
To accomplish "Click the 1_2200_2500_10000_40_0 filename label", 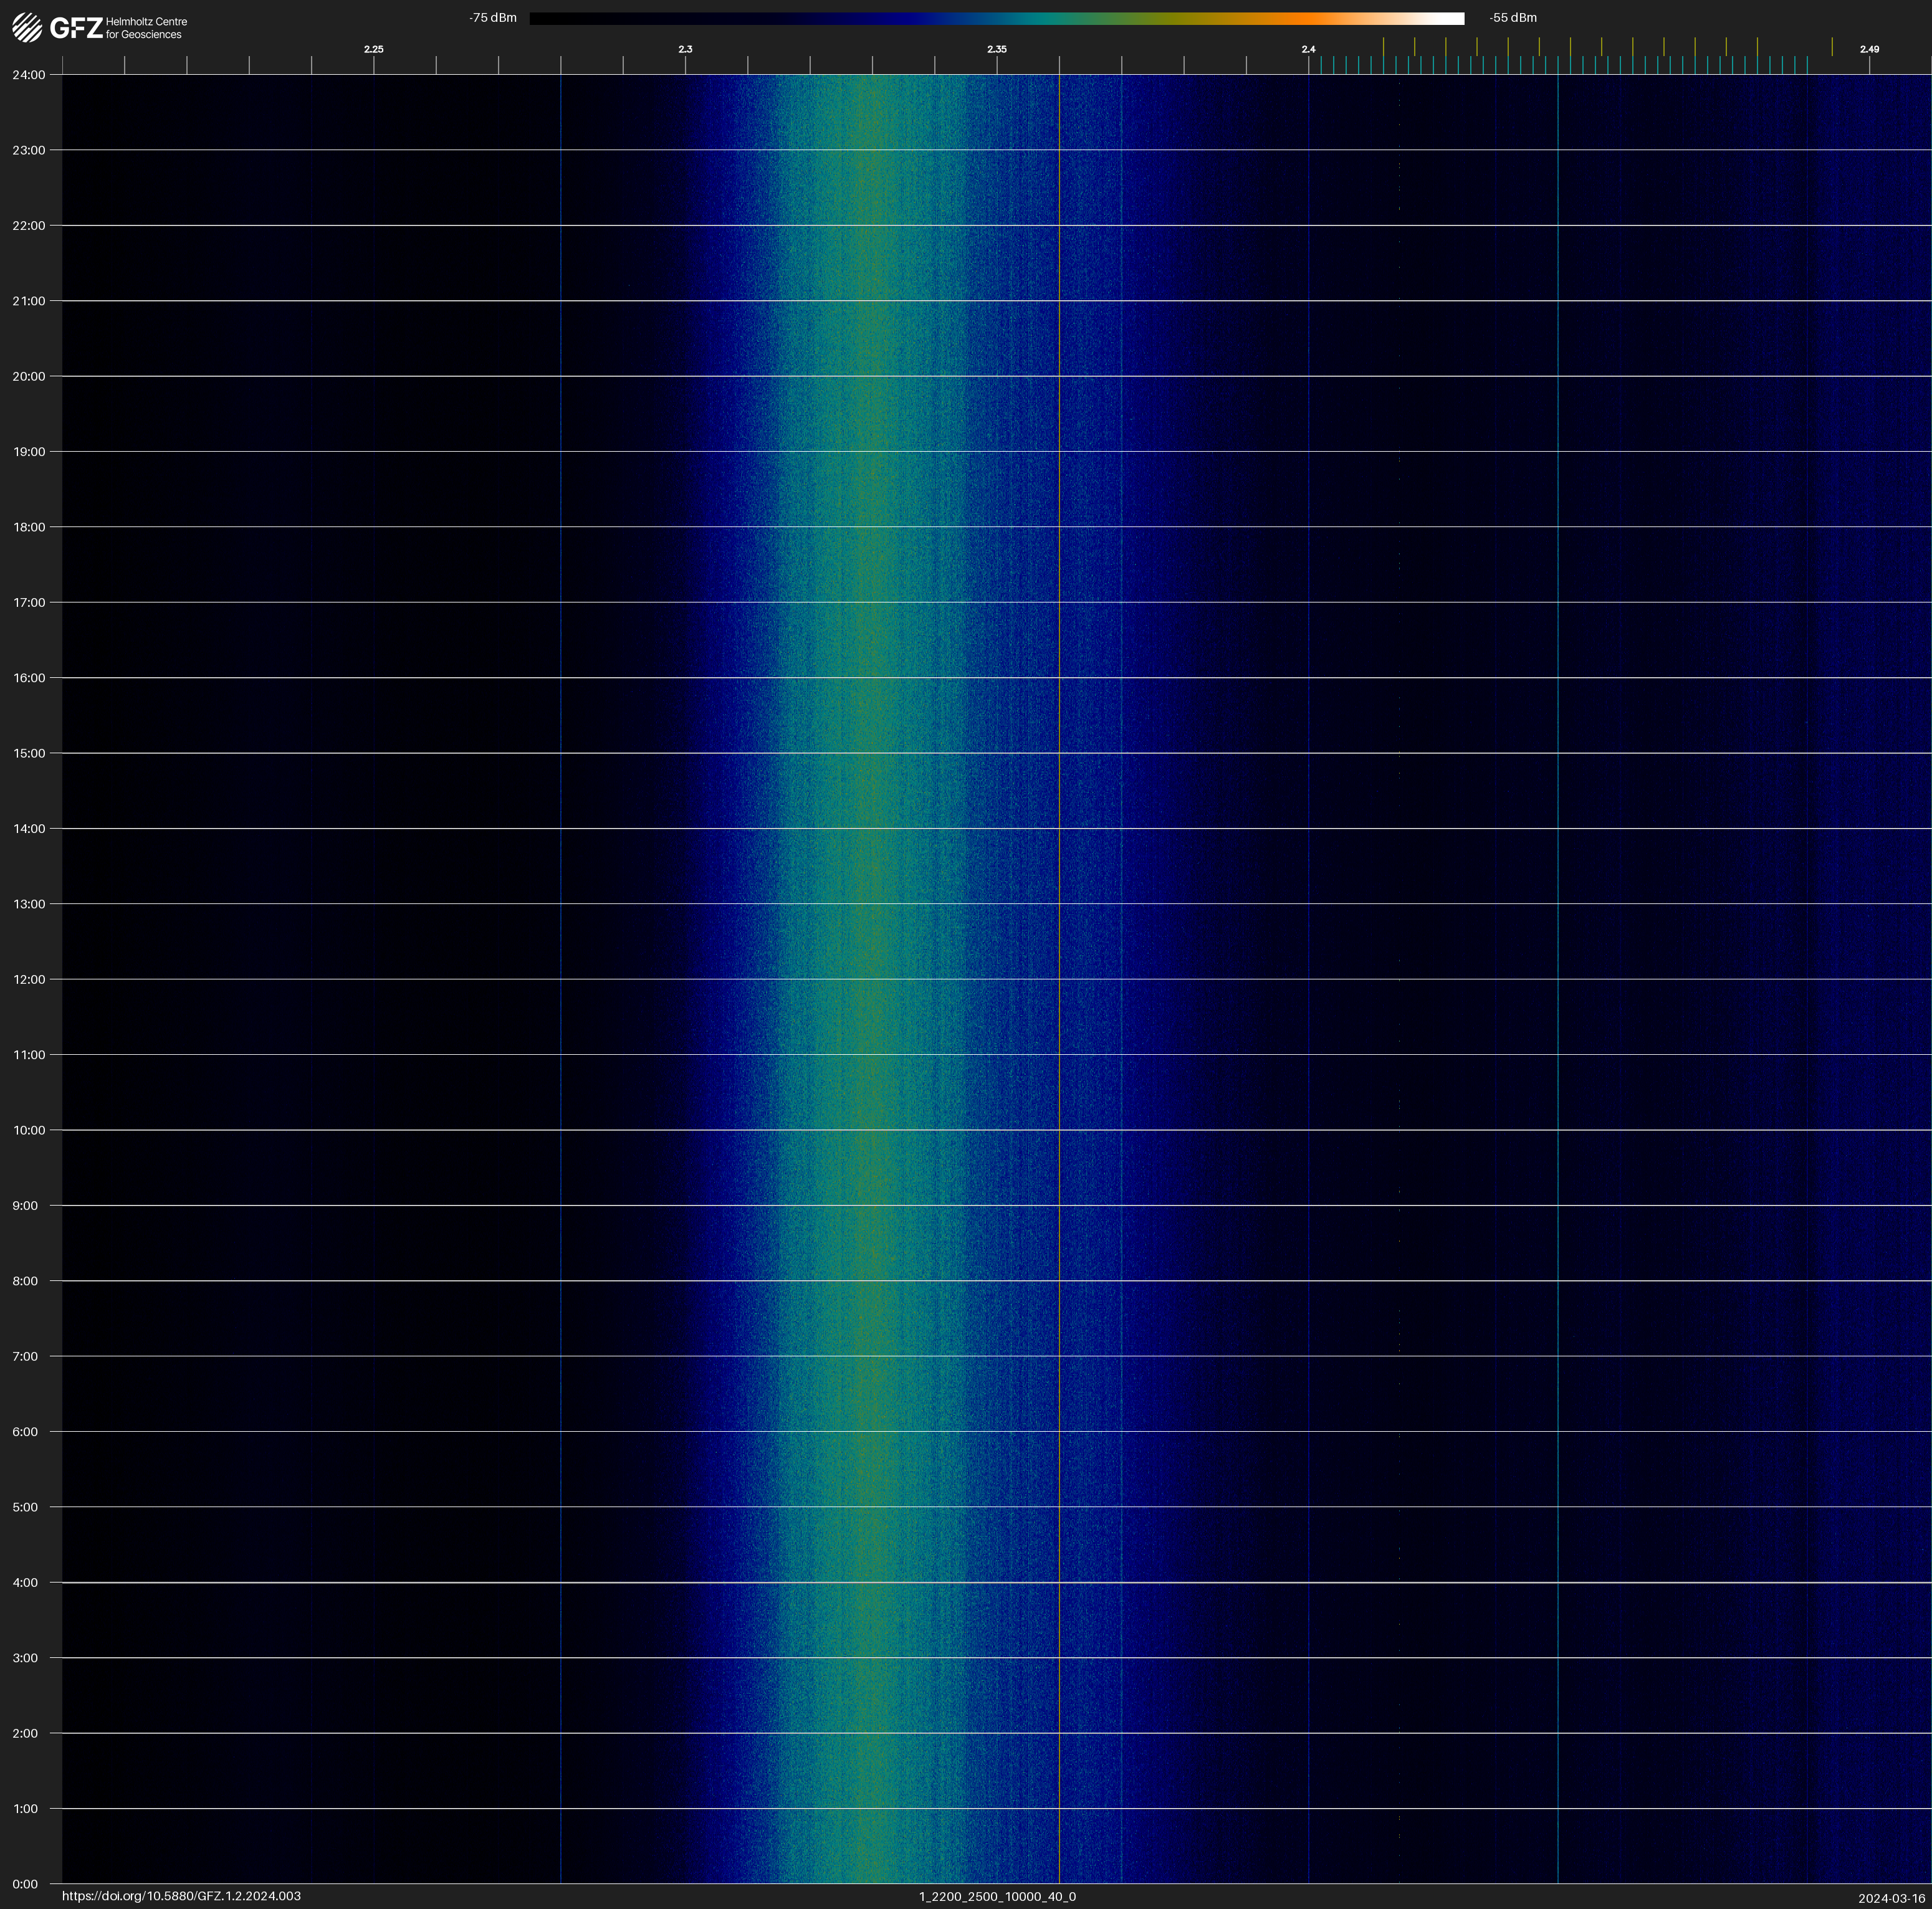I will (x=997, y=1896).
